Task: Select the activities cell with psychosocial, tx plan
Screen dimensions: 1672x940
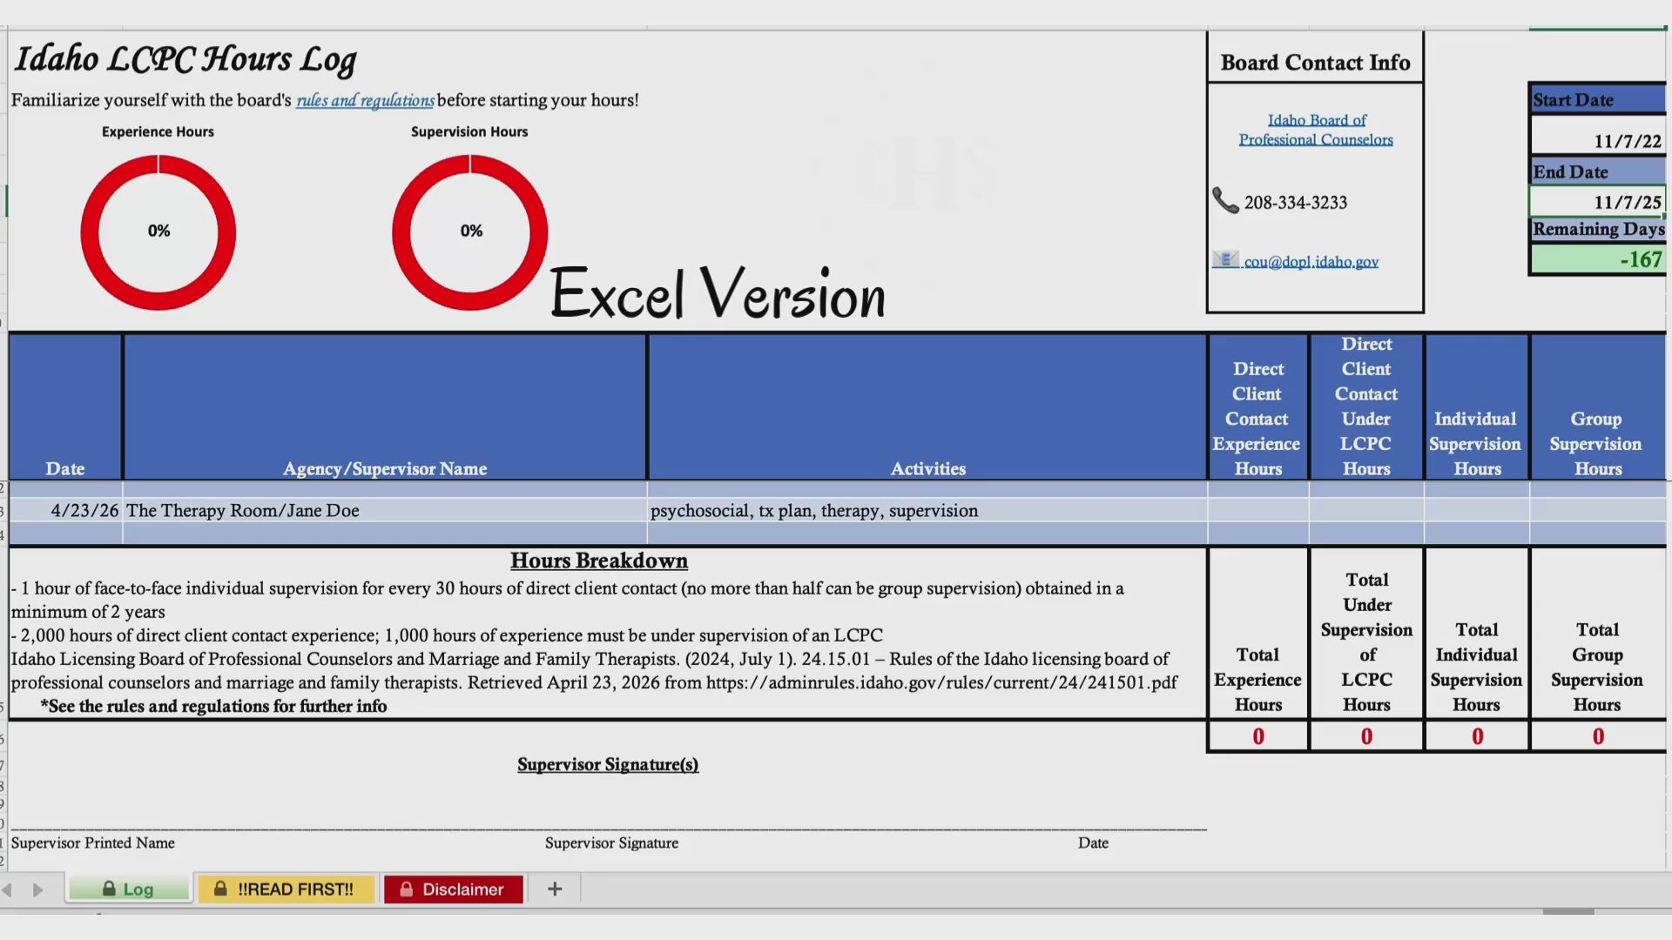Action: 927,510
